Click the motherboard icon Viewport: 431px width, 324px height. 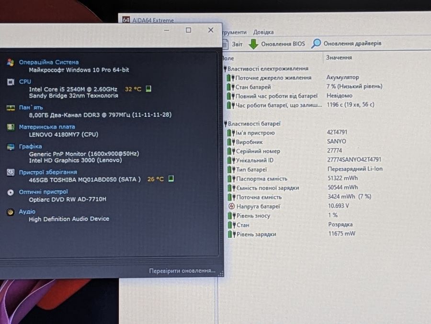(x=11, y=127)
